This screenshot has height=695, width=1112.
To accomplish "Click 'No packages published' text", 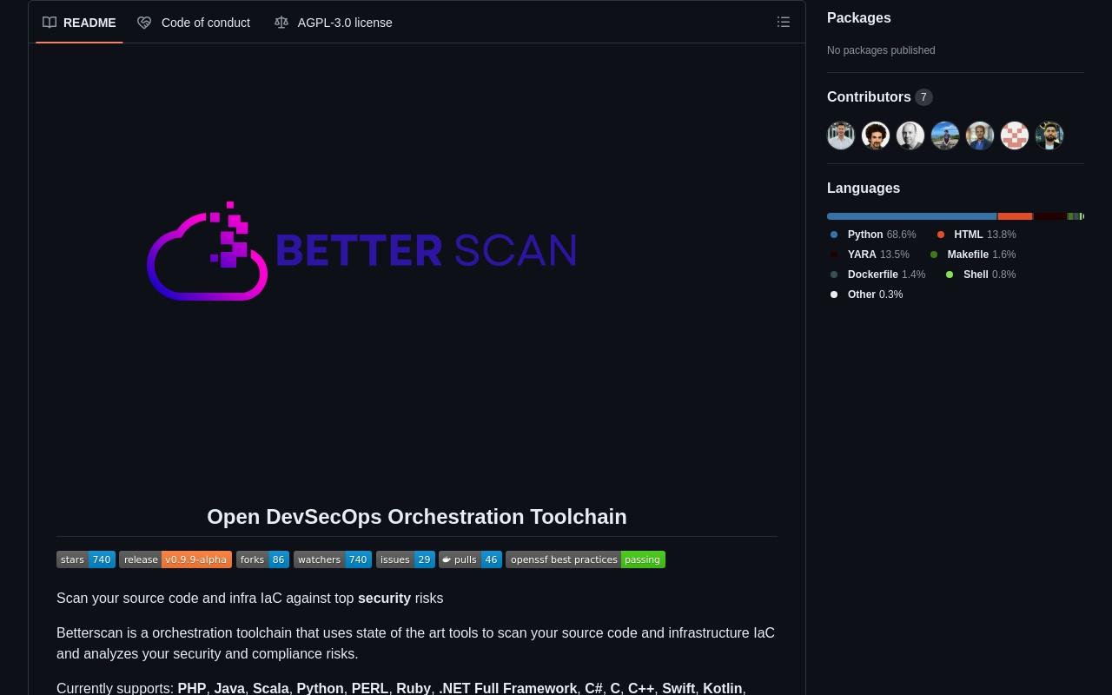I will pyautogui.click(x=881, y=50).
